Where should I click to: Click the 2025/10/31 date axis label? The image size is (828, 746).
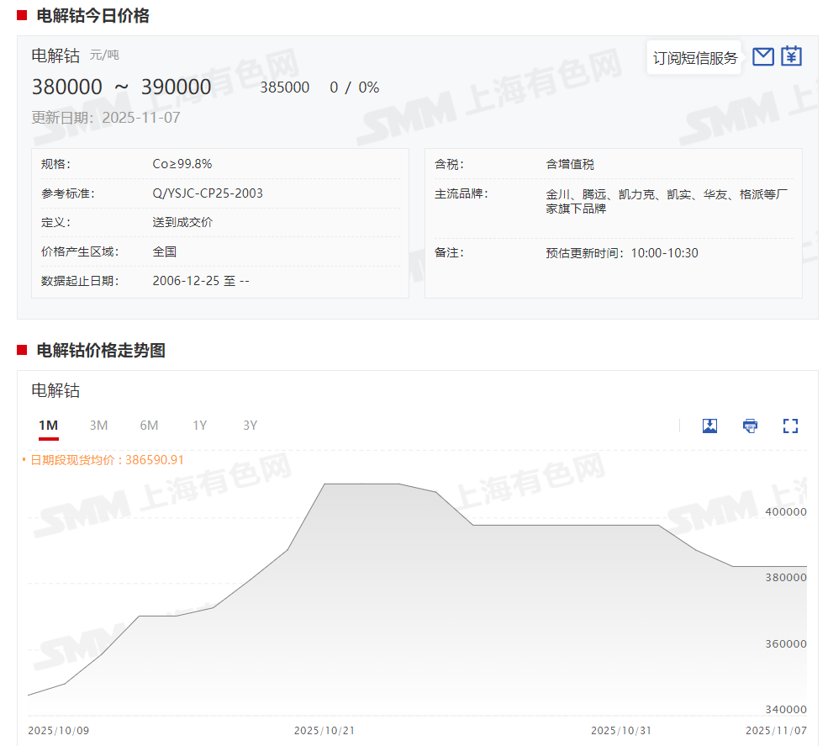621,731
